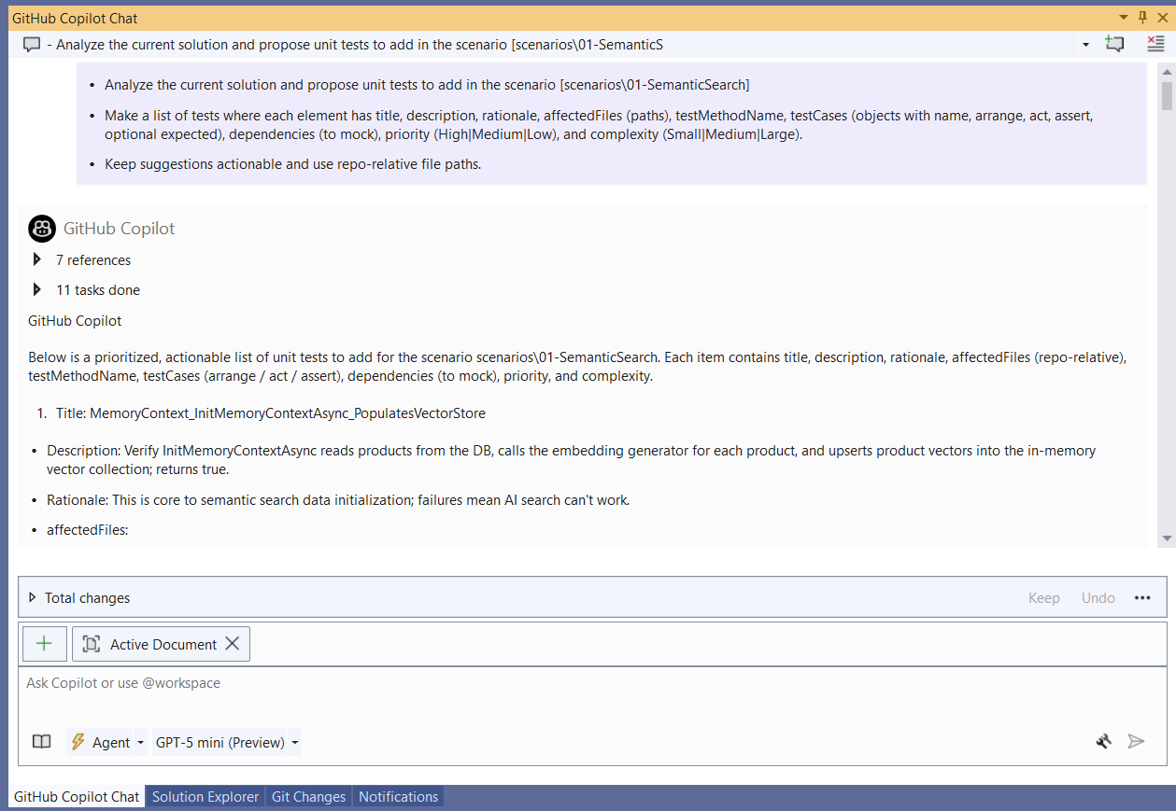This screenshot has height=811, width=1176.
Task: Click the Undo button
Action: [x=1098, y=598]
